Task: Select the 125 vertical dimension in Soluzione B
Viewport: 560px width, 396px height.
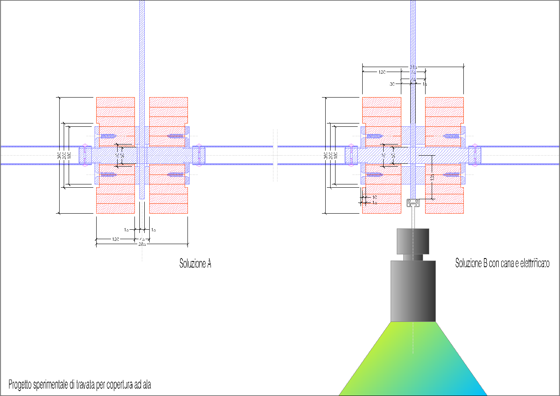Action: 432,177
